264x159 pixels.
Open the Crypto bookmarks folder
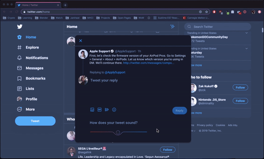[x=9, y=18]
